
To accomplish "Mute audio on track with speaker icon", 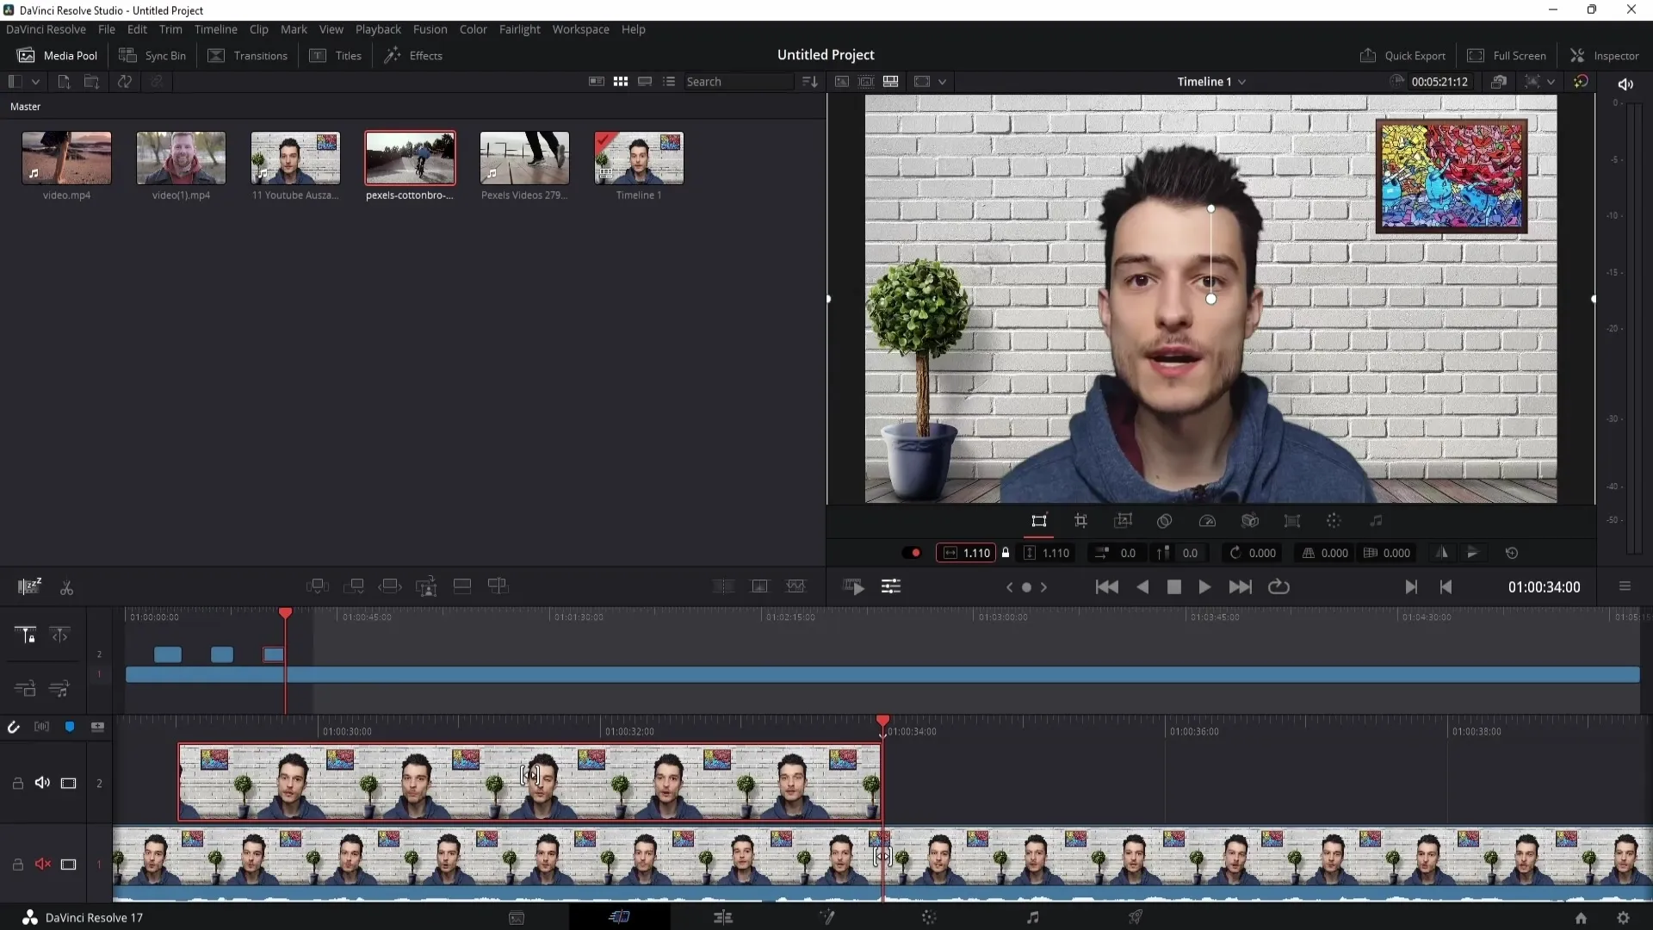I will click(40, 783).
